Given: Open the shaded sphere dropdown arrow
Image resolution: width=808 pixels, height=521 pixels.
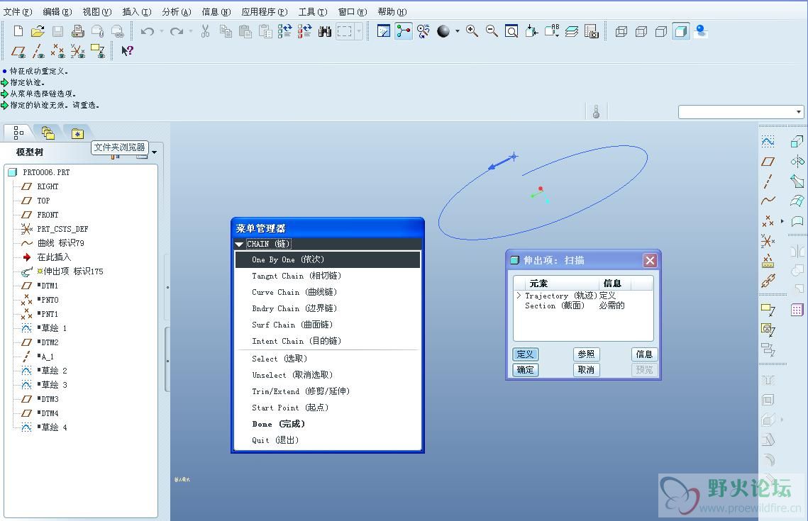Looking at the screenshot, I should point(457,31).
